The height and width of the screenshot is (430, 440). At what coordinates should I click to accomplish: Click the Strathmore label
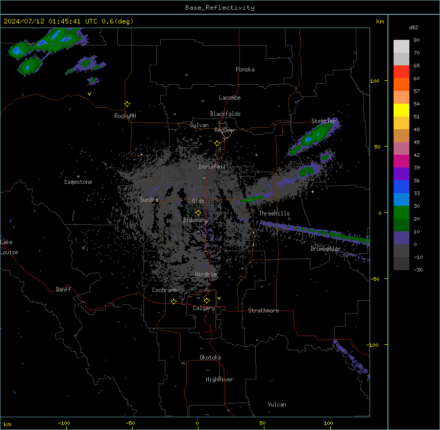pyautogui.click(x=263, y=310)
